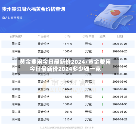This screenshot has width=136, height=132.
Task: Click the green down arrow for 2026-02-02
Action: [103, 89]
